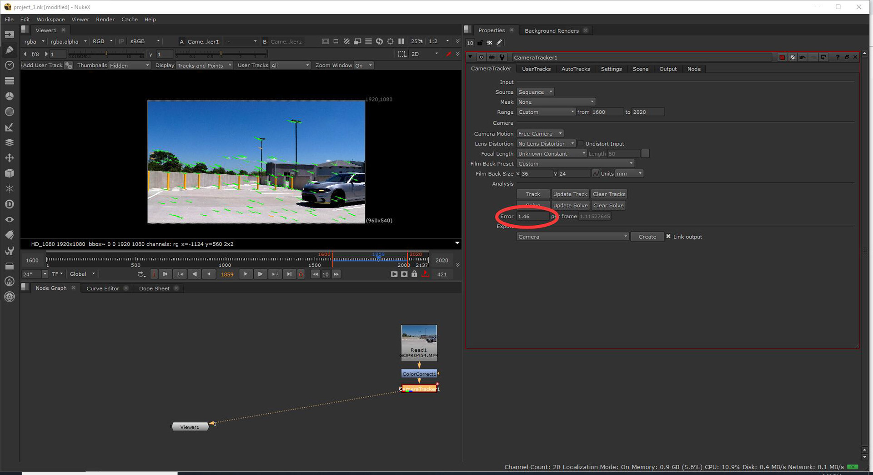Switch to the AutoTracks tab
873x475 pixels.
[x=576, y=69]
